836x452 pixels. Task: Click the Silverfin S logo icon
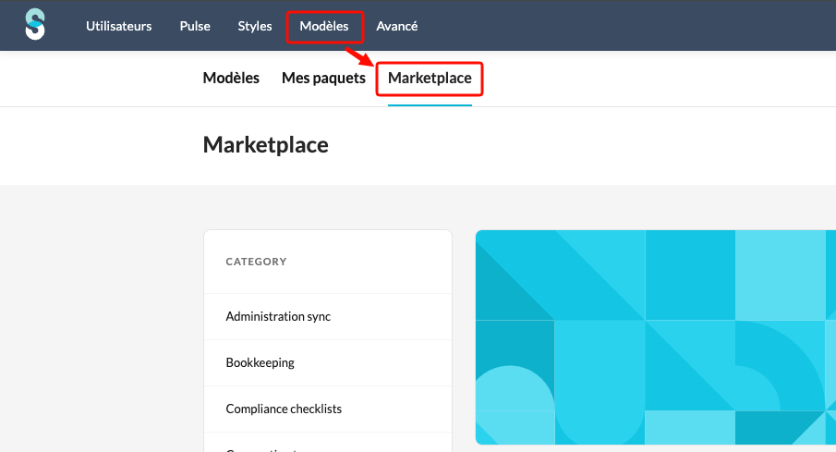point(35,25)
